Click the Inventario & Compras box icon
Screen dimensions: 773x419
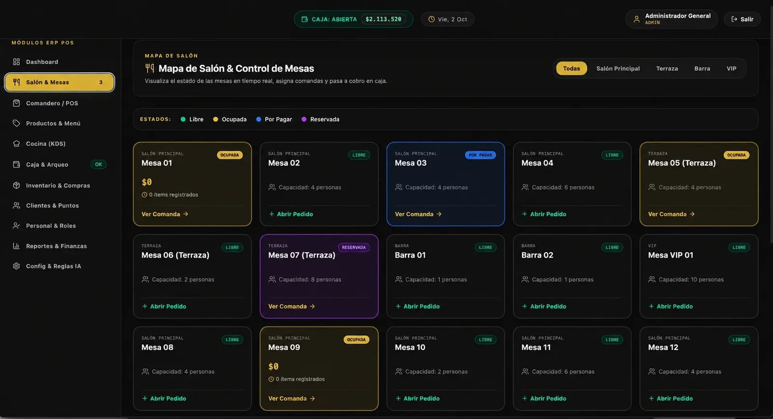[x=16, y=185]
